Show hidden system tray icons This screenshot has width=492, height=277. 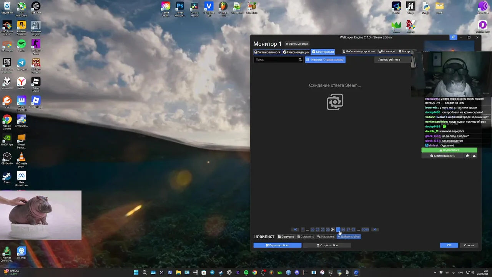pos(435,272)
